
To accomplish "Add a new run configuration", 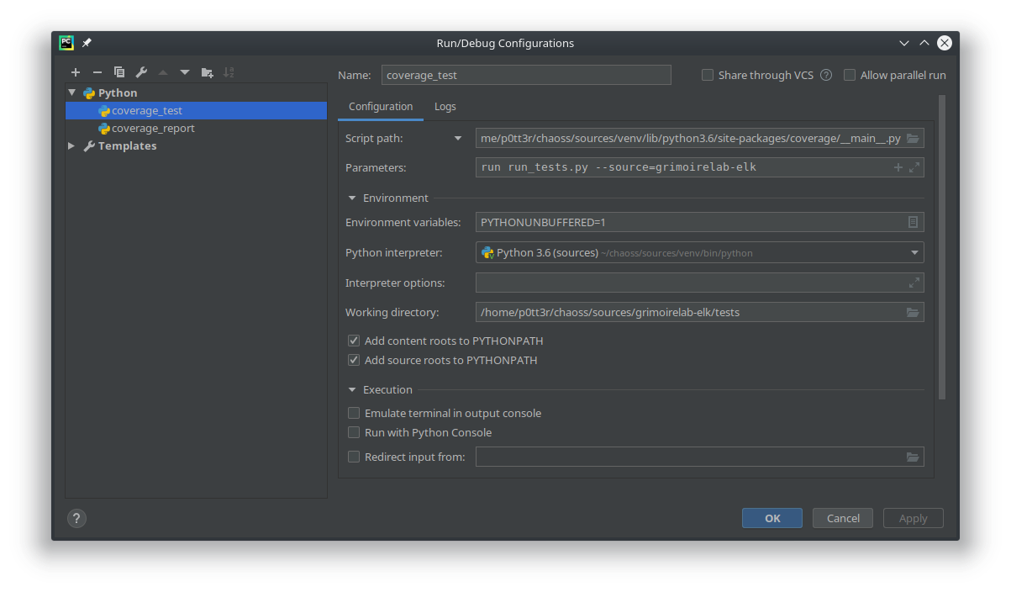I will (76, 72).
